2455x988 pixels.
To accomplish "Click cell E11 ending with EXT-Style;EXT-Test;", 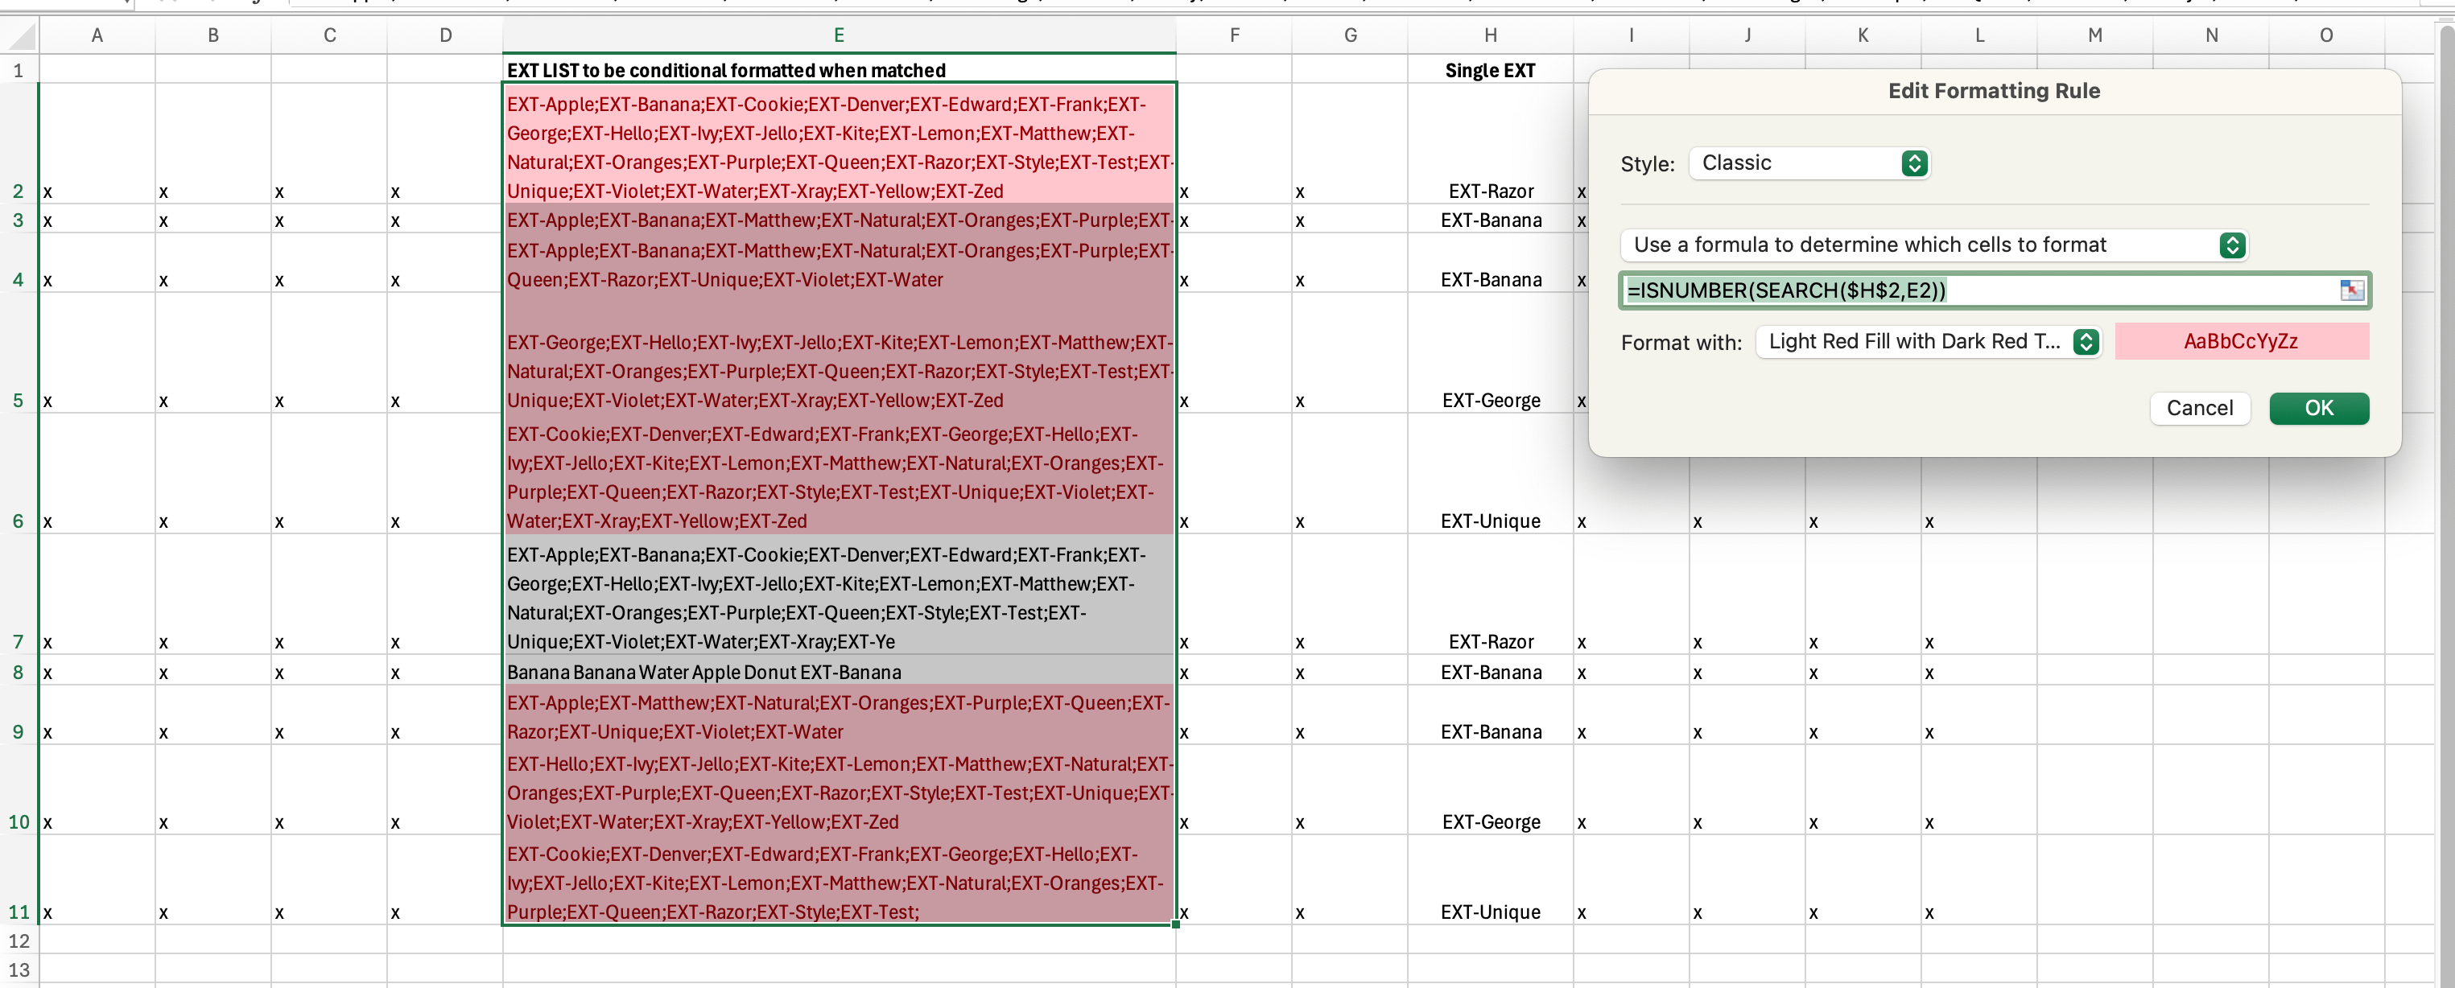I will tap(839, 880).
